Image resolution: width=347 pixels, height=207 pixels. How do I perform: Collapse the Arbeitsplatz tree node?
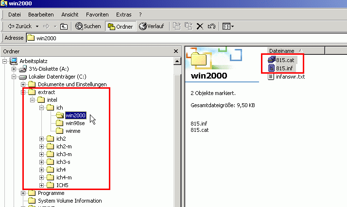click(x=5, y=61)
